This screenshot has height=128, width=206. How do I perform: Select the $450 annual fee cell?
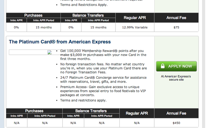(x=176, y=123)
